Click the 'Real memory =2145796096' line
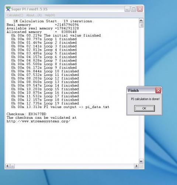This screenshot has height=185, width=177. point(43,25)
